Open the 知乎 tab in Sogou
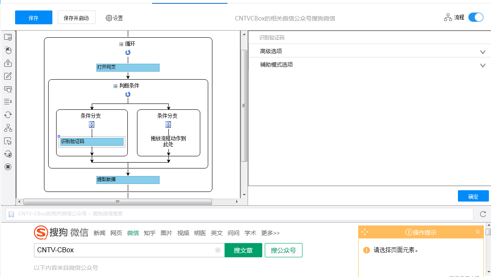This screenshot has height=277, width=491. [150, 233]
